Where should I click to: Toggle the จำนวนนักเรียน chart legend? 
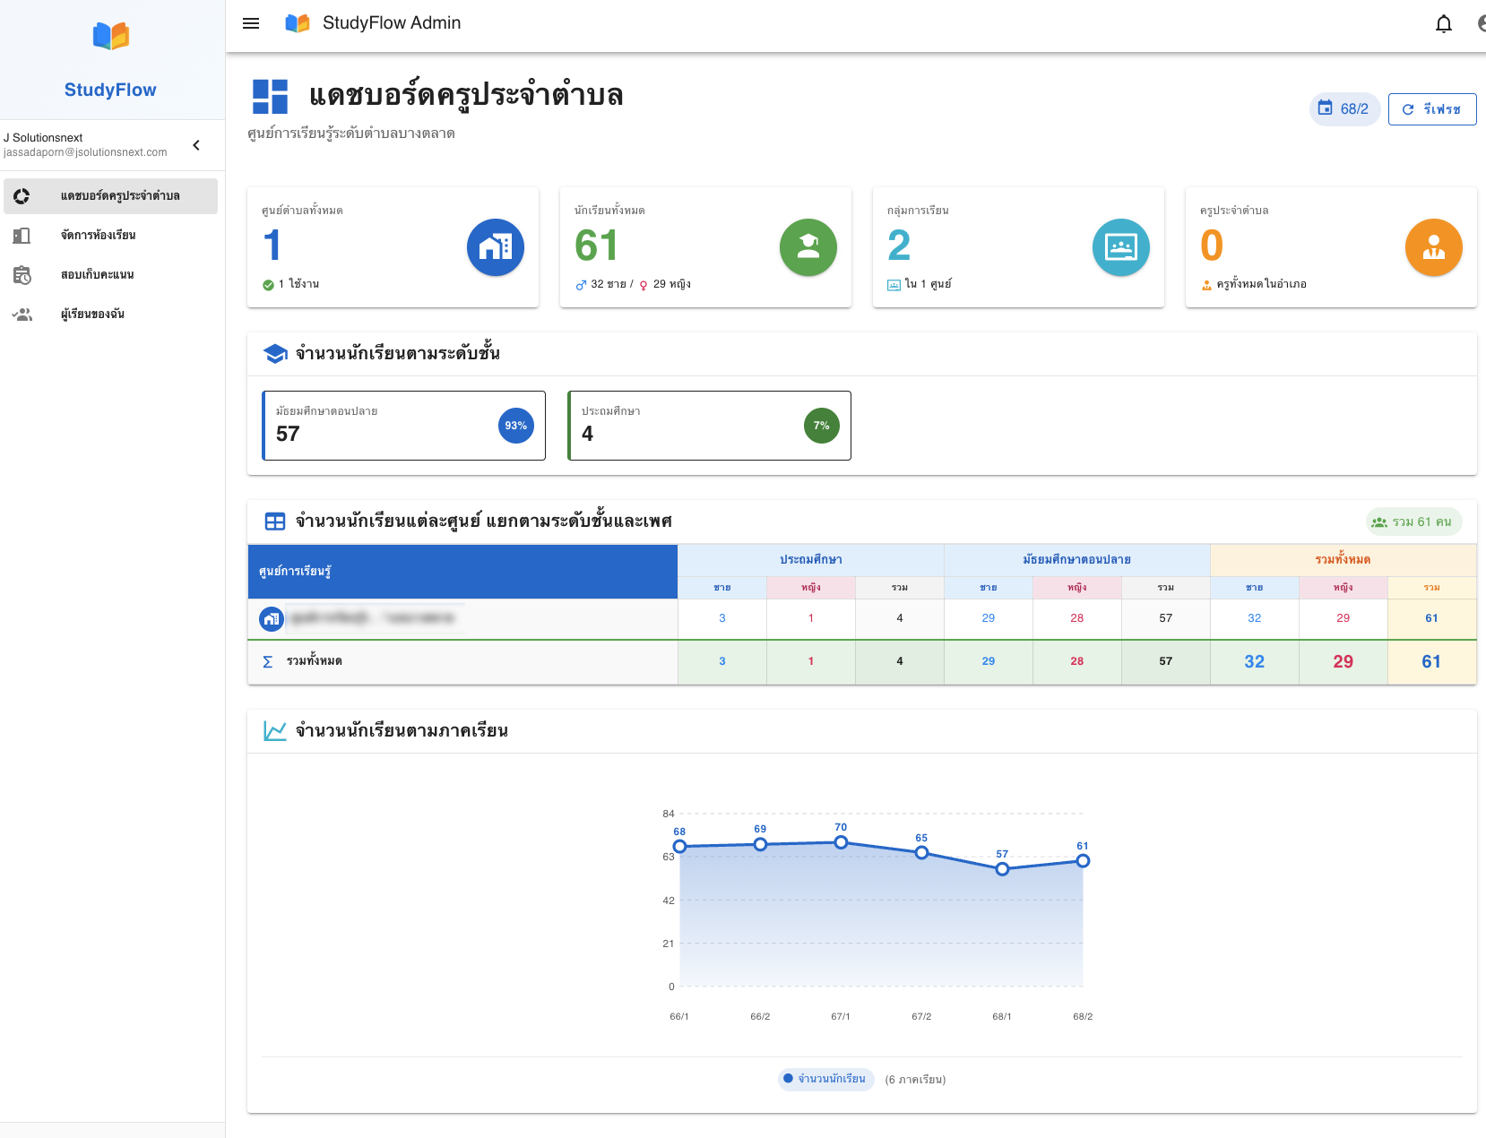click(825, 1079)
